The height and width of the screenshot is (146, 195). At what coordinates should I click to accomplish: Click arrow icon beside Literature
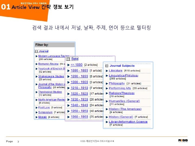tap(107, 71)
